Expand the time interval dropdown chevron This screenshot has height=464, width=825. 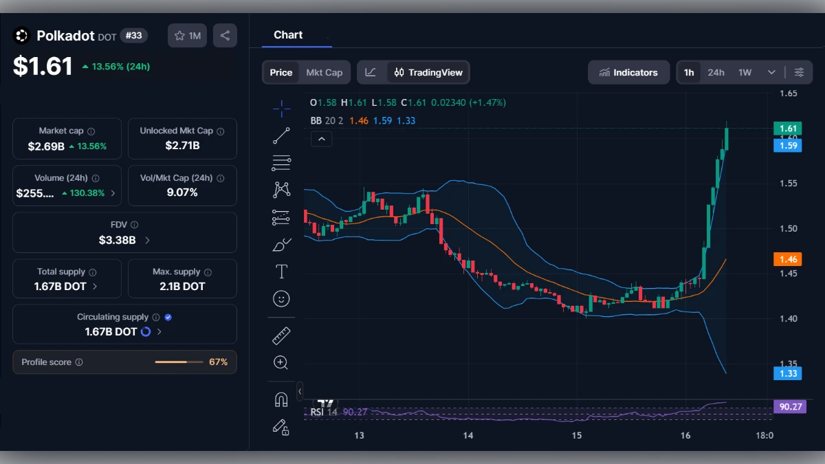pyautogui.click(x=771, y=72)
